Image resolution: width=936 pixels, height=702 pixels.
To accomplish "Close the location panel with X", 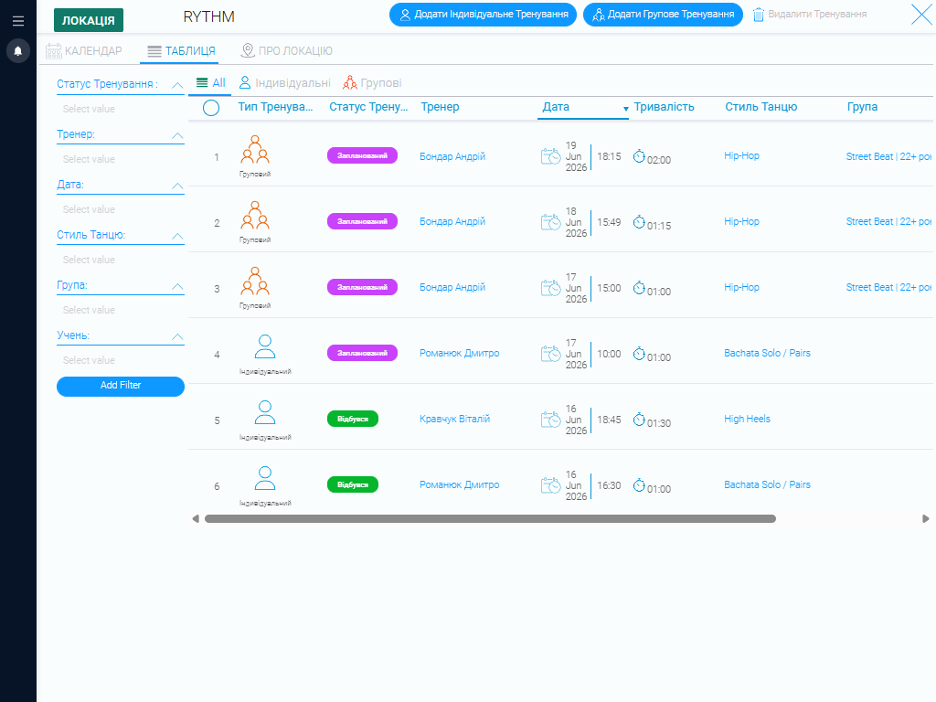I will pyautogui.click(x=921, y=15).
